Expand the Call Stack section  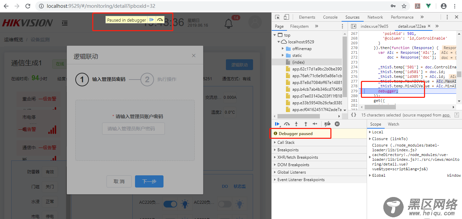319,143
